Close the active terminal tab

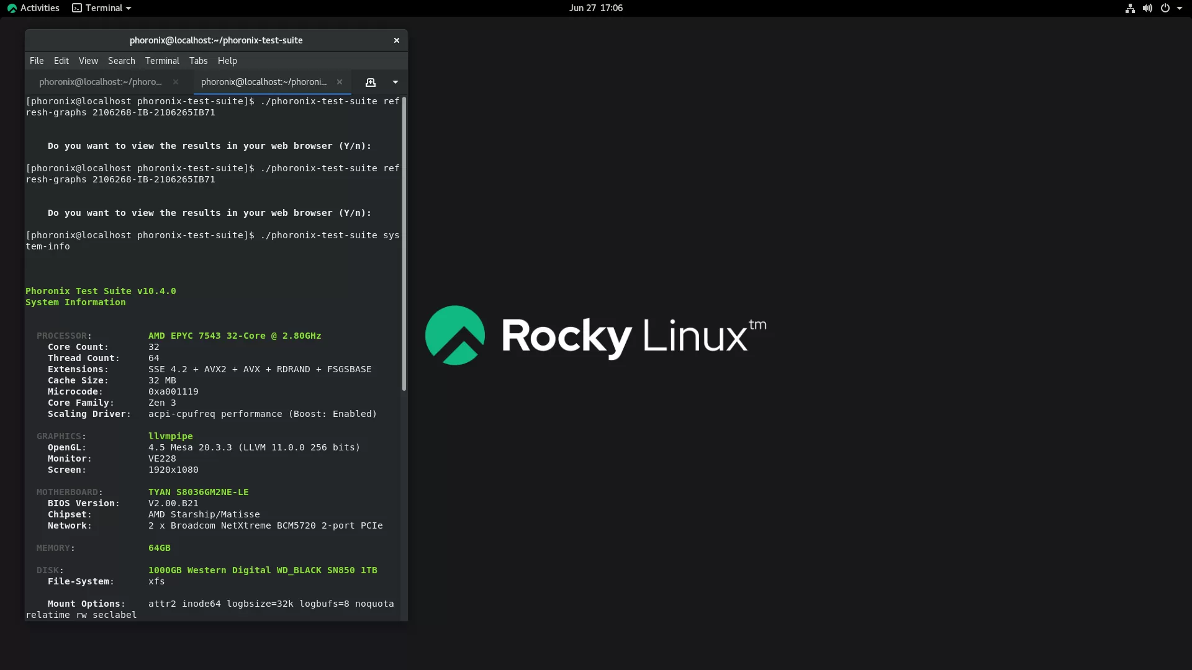click(x=339, y=81)
